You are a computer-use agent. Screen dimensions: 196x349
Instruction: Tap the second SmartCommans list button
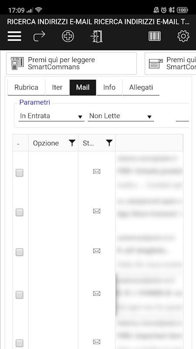pos(170,63)
